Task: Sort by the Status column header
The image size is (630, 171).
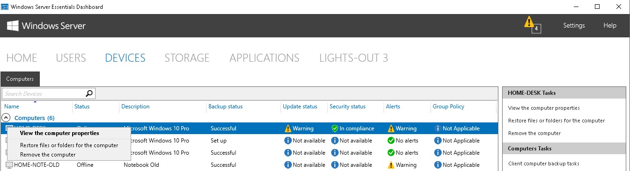Action: pyautogui.click(x=82, y=107)
